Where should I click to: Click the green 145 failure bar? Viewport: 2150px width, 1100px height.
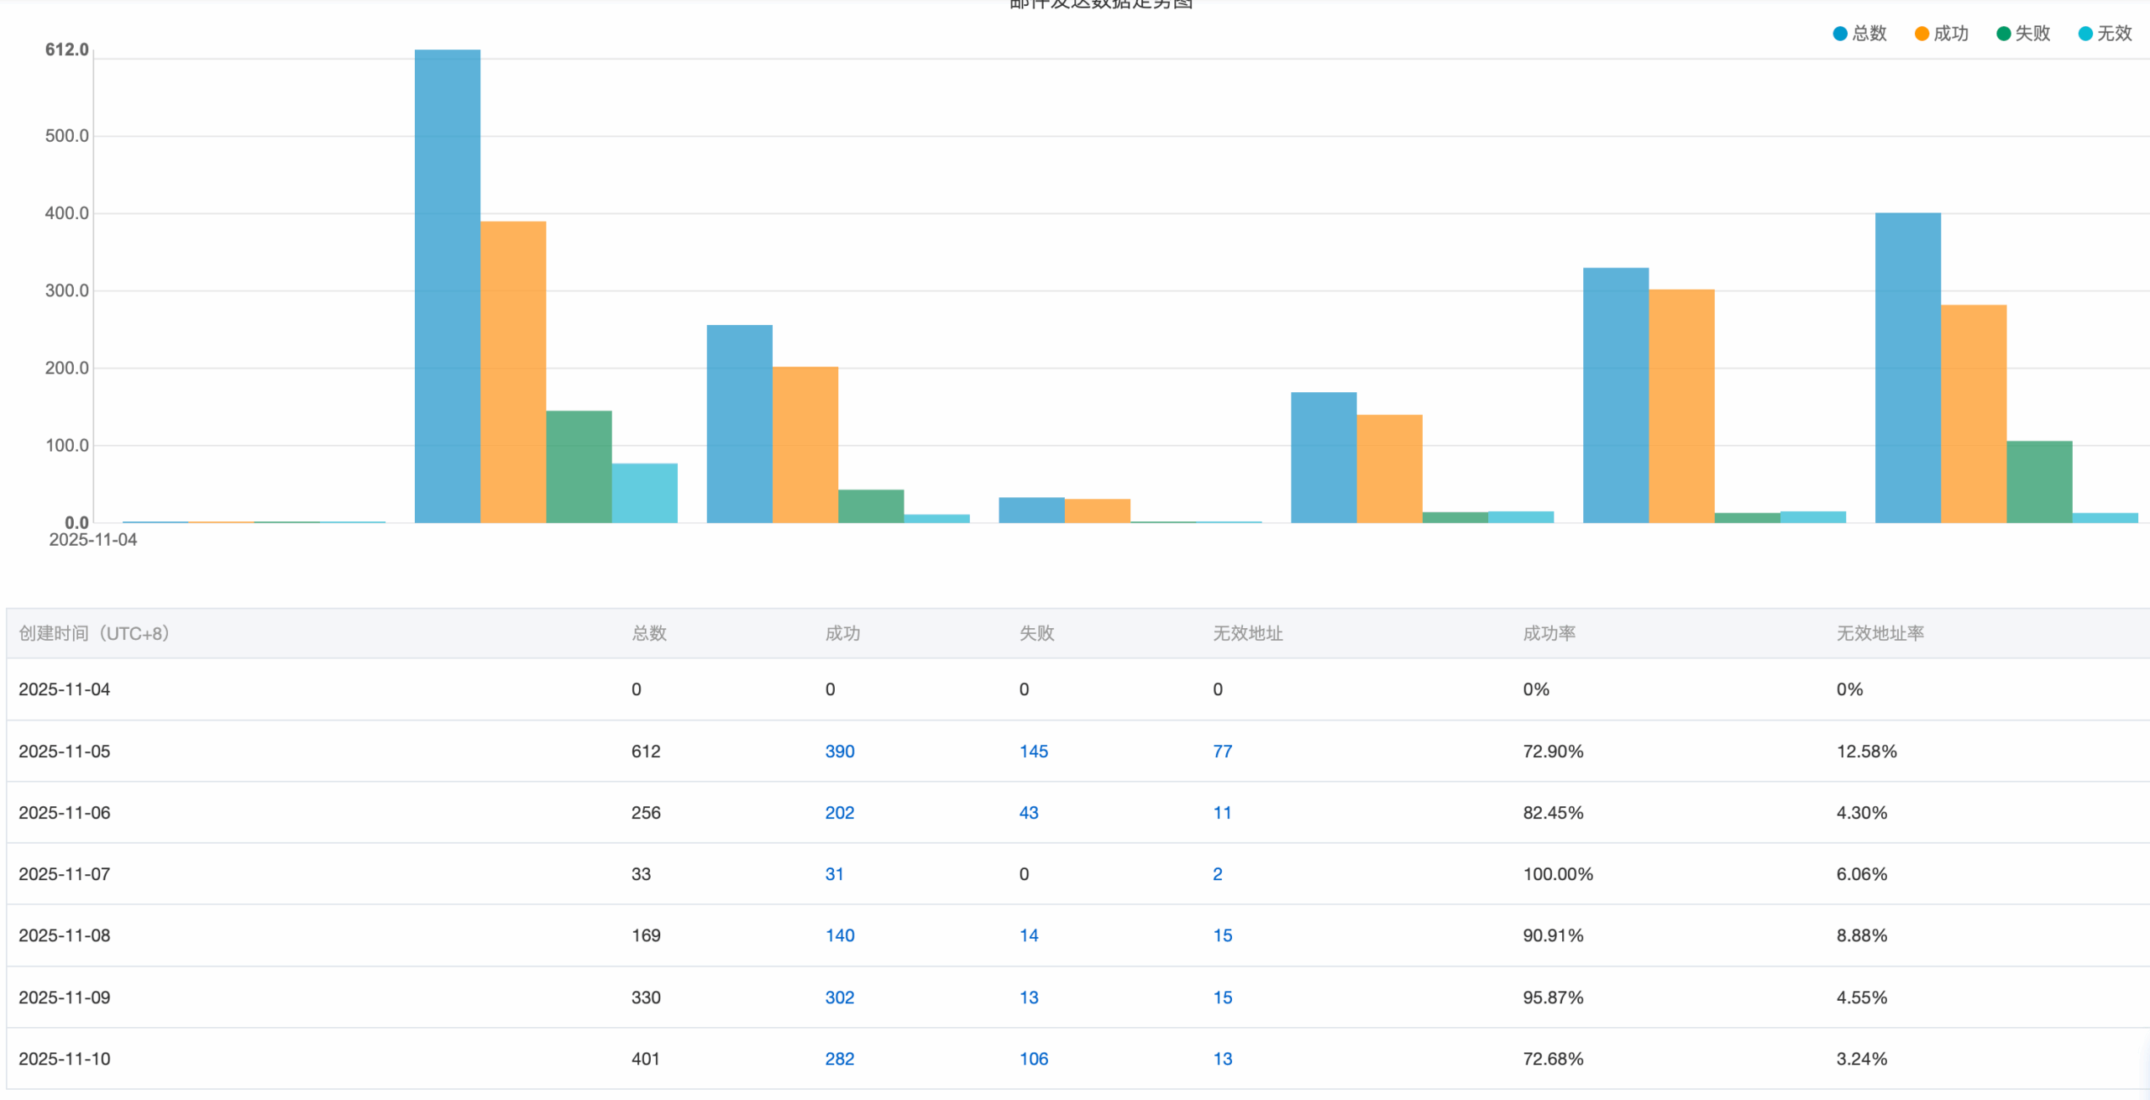pos(579,466)
